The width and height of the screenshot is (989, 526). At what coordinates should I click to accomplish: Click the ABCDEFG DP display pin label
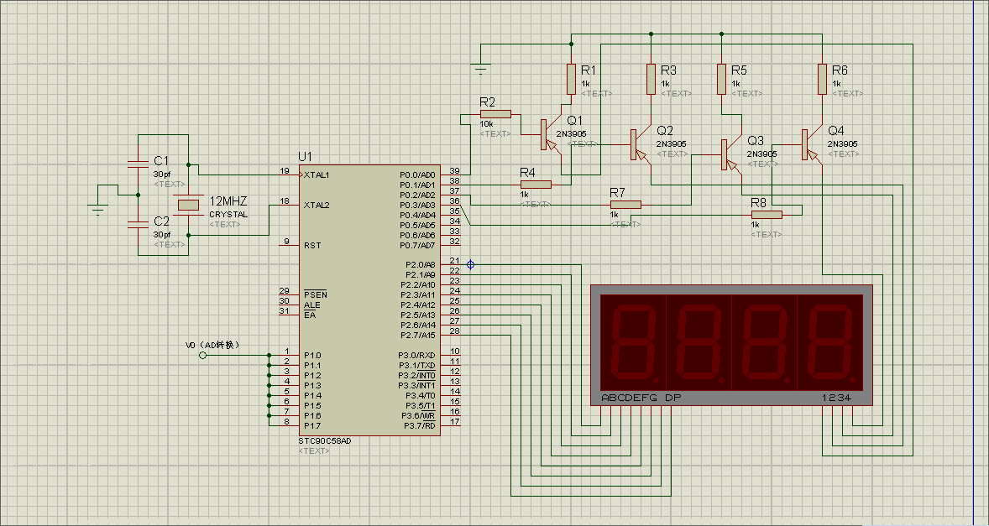point(641,398)
